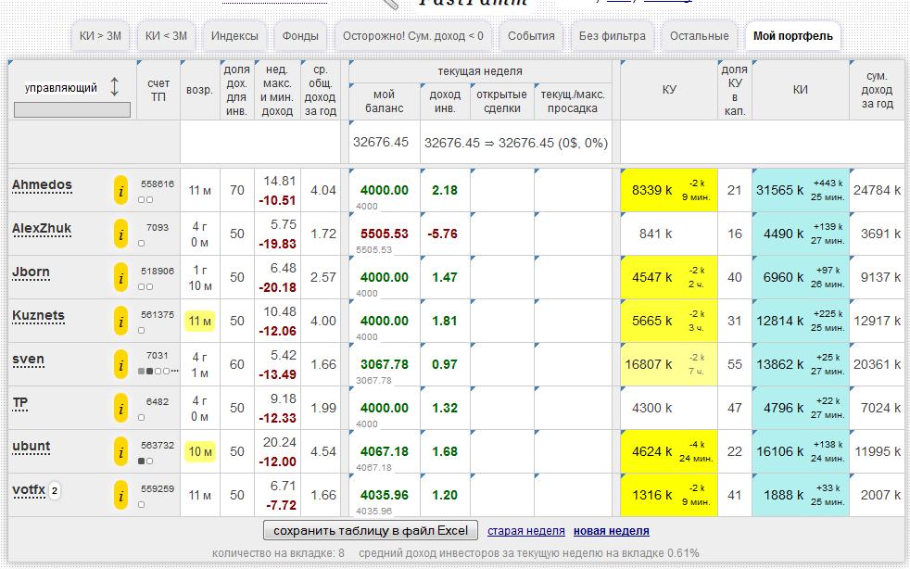
Task: Click the sven manager name
Action: pos(28,360)
